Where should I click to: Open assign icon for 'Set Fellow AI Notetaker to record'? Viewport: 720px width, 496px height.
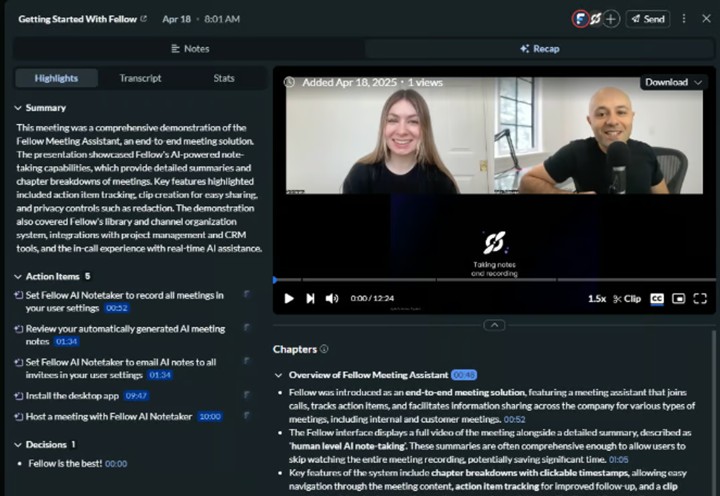point(246,294)
